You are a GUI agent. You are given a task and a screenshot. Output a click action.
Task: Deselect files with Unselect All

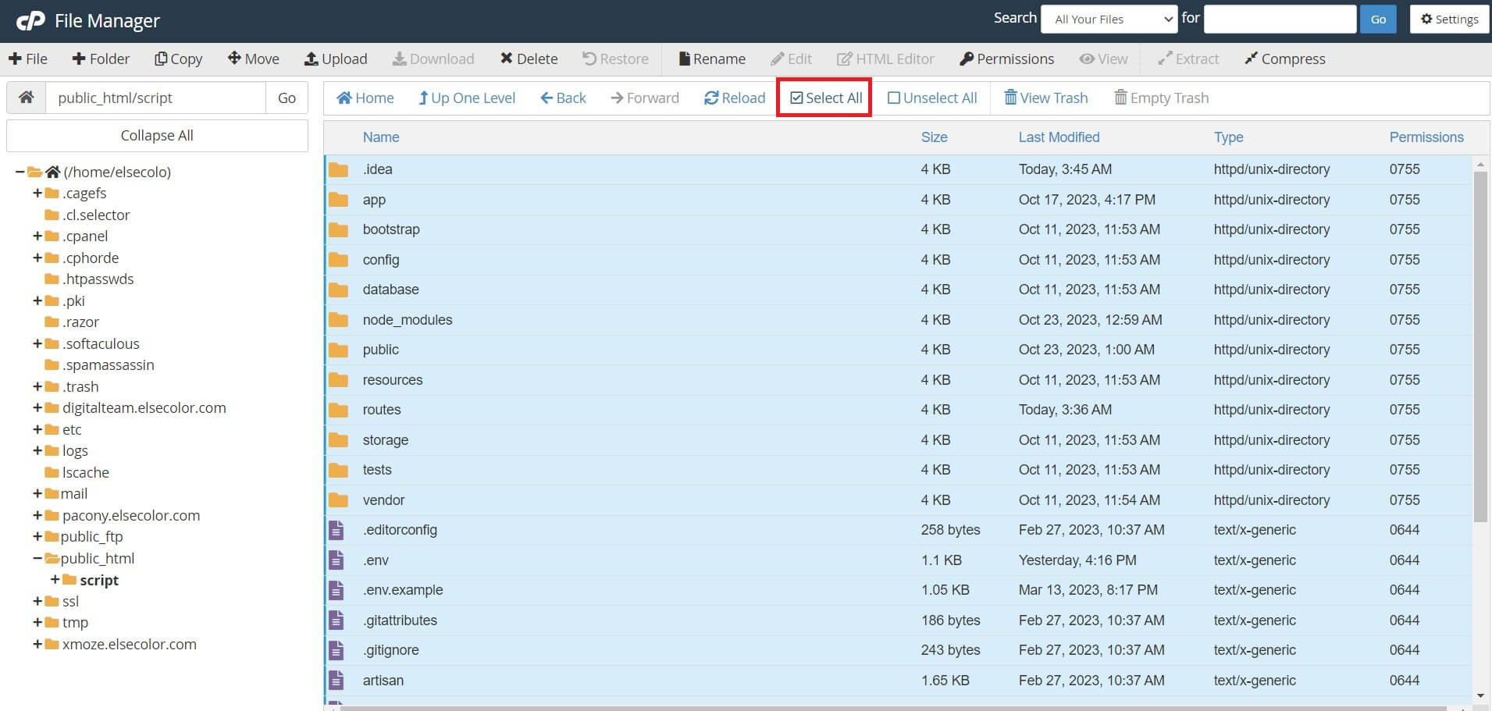click(932, 98)
